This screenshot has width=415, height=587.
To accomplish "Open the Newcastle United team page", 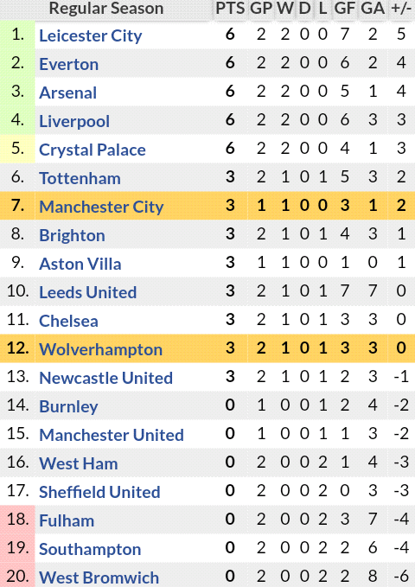I will [106, 378].
